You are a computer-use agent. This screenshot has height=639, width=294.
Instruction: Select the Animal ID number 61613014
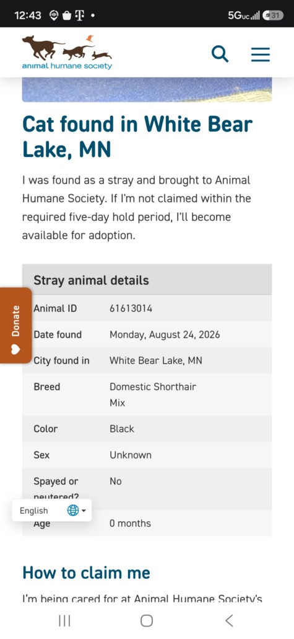pos(131,308)
